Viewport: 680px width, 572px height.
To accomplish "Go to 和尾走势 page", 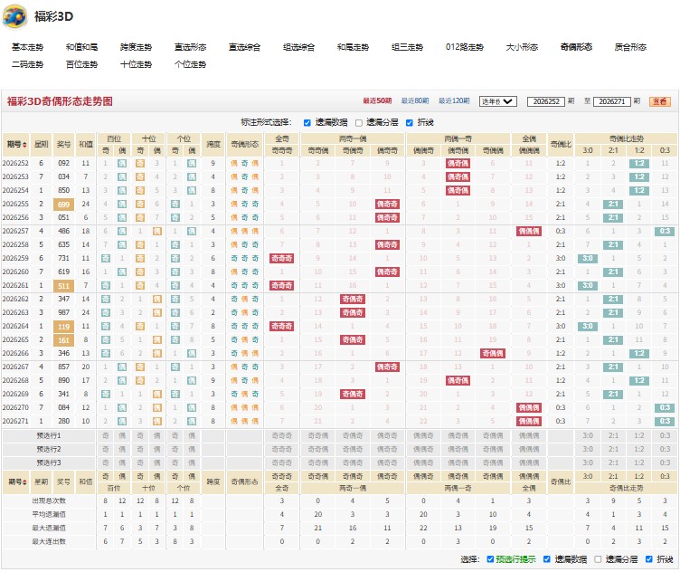I will tap(353, 47).
